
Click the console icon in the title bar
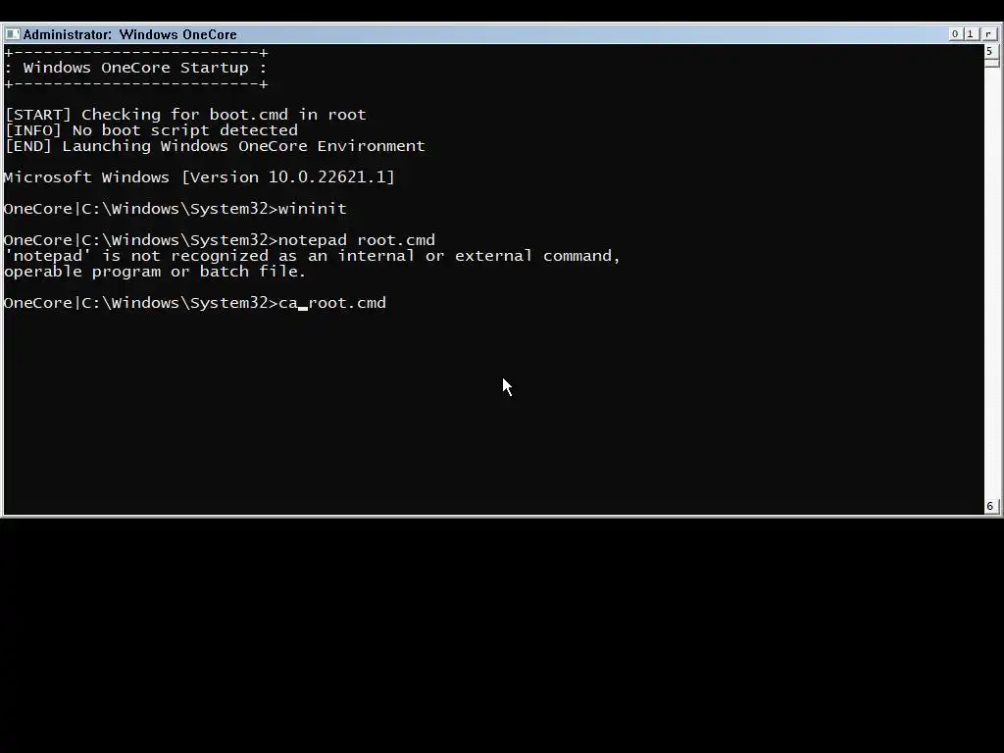pyautogui.click(x=12, y=34)
